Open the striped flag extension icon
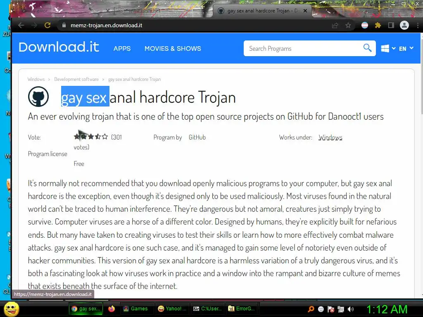423x317 pixels. pyautogui.click(x=365, y=25)
